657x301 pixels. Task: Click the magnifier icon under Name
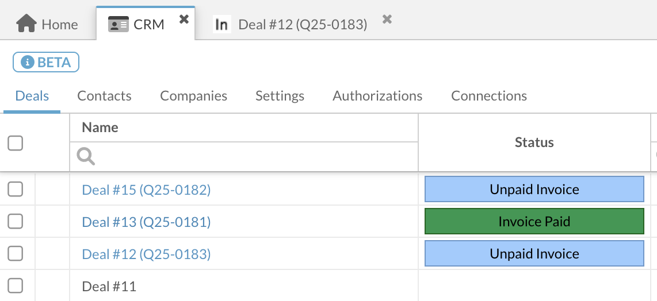coord(86,156)
